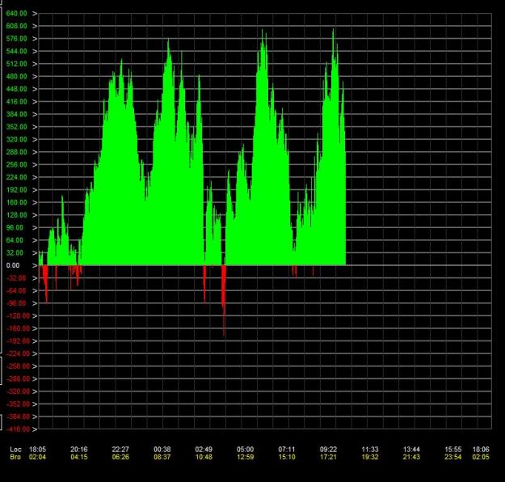The image size is (505, 482).
Task: Click the green 256.00 axis label
Action: tap(16, 164)
